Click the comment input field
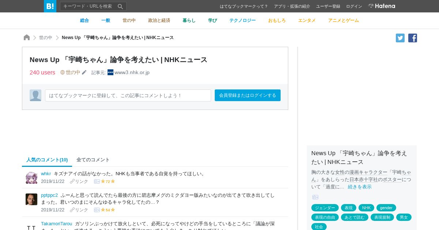 coord(128,95)
